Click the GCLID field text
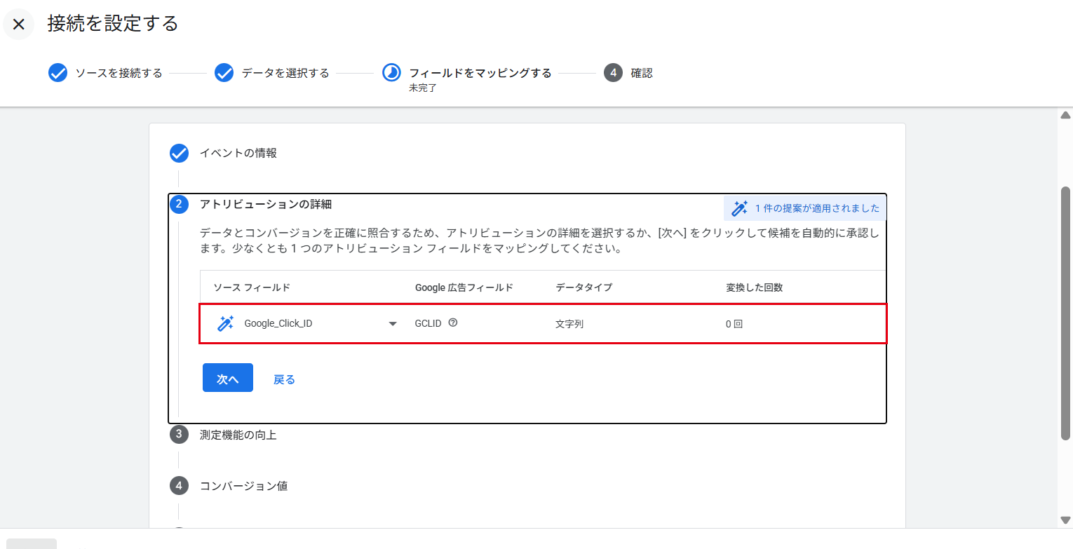Screen dimensions: 1073x549 428,323
